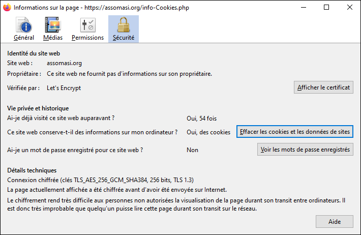Screen dimensions: 361x235
Task: Click the assomasi.org site web value
Action: tap(64, 63)
